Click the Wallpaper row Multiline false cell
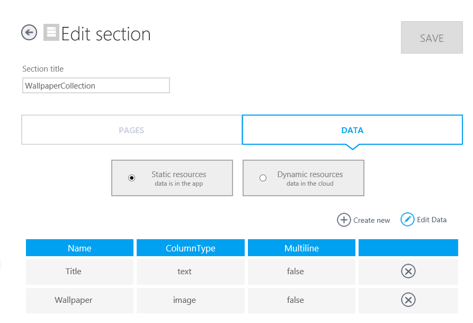This screenshot has height=323, width=473. [x=296, y=300]
